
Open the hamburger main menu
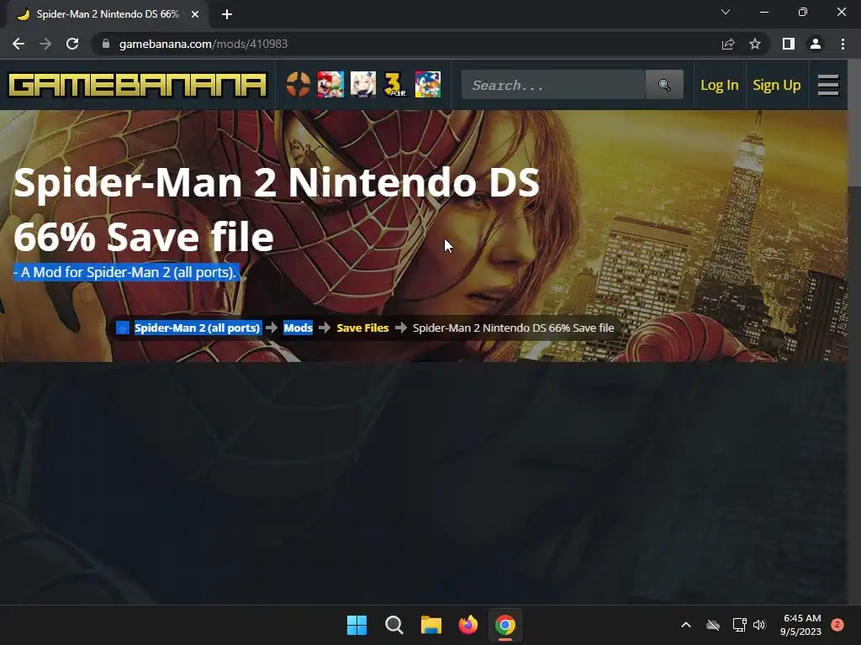(x=828, y=85)
